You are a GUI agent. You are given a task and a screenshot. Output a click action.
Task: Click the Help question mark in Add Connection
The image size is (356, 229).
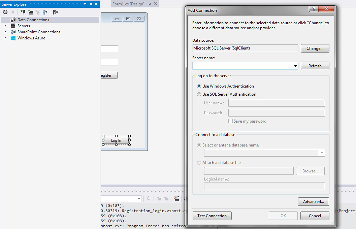pyautogui.click(x=314, y=9)
